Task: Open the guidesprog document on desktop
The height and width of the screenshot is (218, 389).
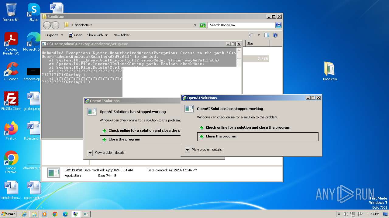Action: coord(33,101)
